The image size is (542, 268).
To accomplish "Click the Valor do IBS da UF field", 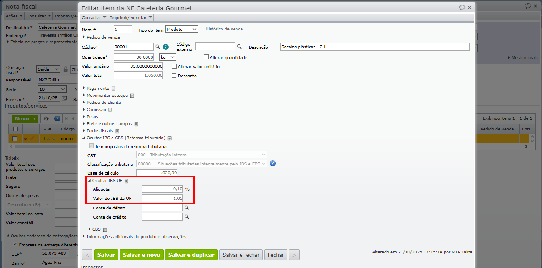I will (162, 199).
